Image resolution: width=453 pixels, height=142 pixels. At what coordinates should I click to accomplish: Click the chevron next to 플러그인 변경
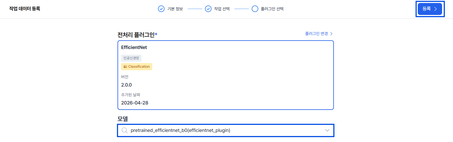[x=331, y=34]
